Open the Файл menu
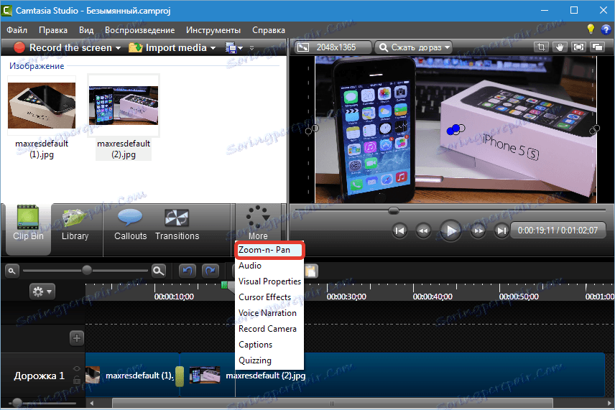The width and height of the screenshot is (615, 410). pyautogui.click(x=17, y=30)
